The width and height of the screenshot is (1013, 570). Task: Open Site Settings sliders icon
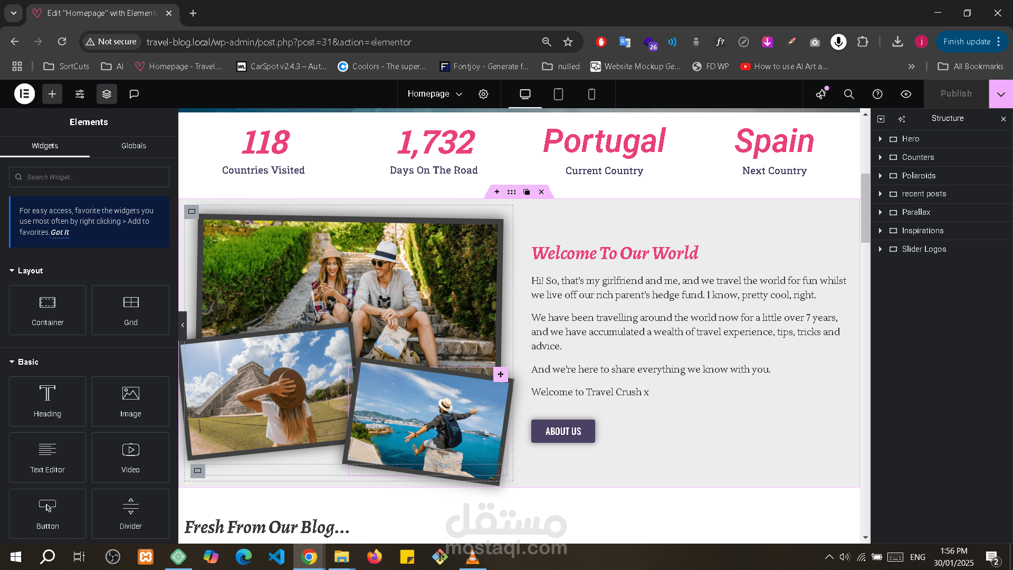(x=80, y=94)
